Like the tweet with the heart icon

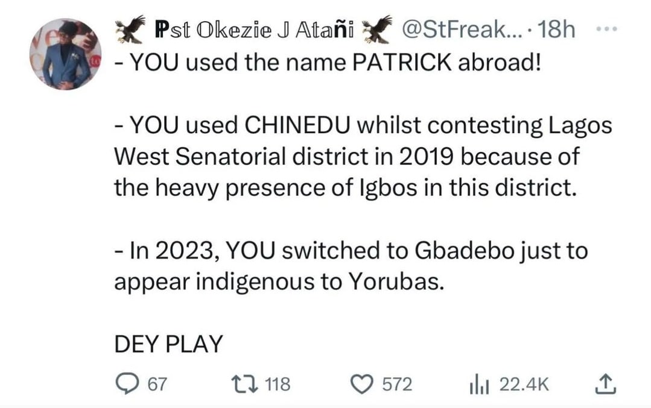click(365, 384)
